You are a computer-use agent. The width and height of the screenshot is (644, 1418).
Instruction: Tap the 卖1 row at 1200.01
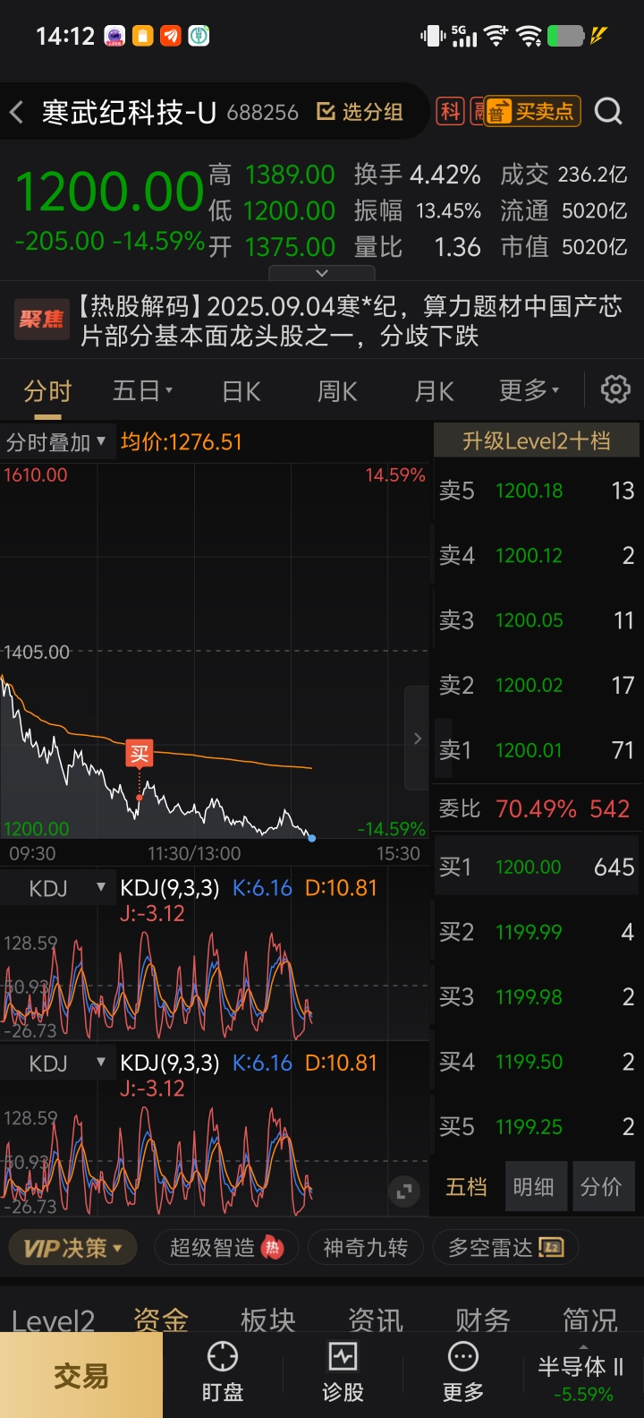pyautogui.click(x=537, y=750)
